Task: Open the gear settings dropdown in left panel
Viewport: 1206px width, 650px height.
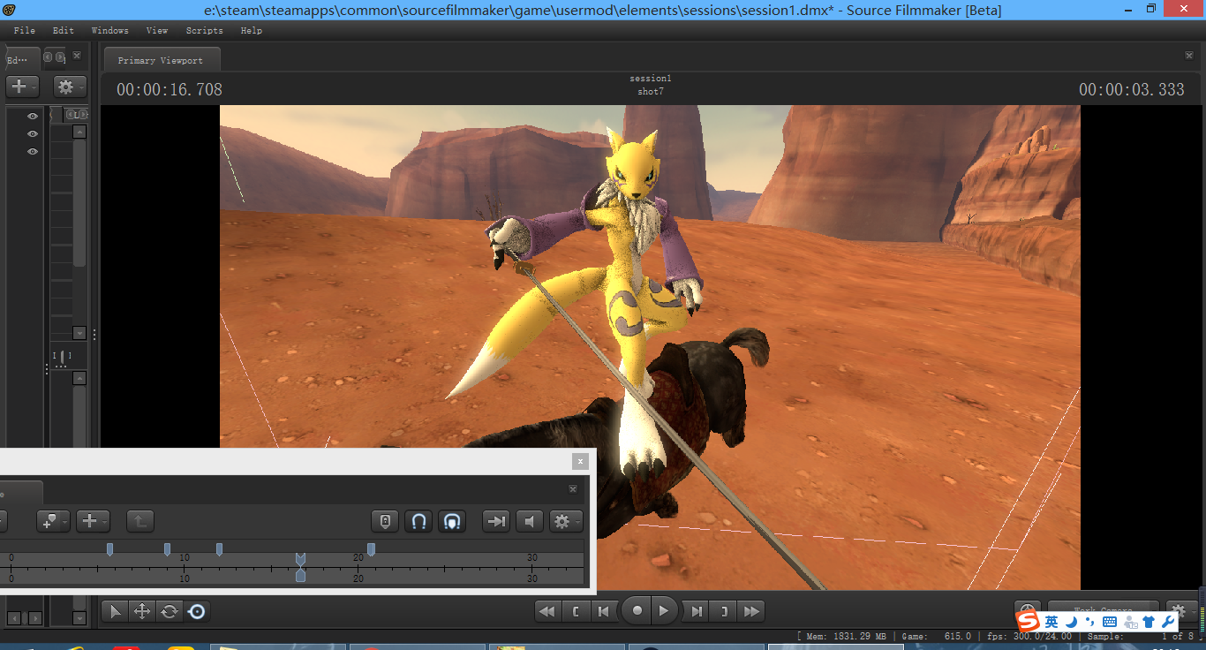Action: (x=70, y=87)
